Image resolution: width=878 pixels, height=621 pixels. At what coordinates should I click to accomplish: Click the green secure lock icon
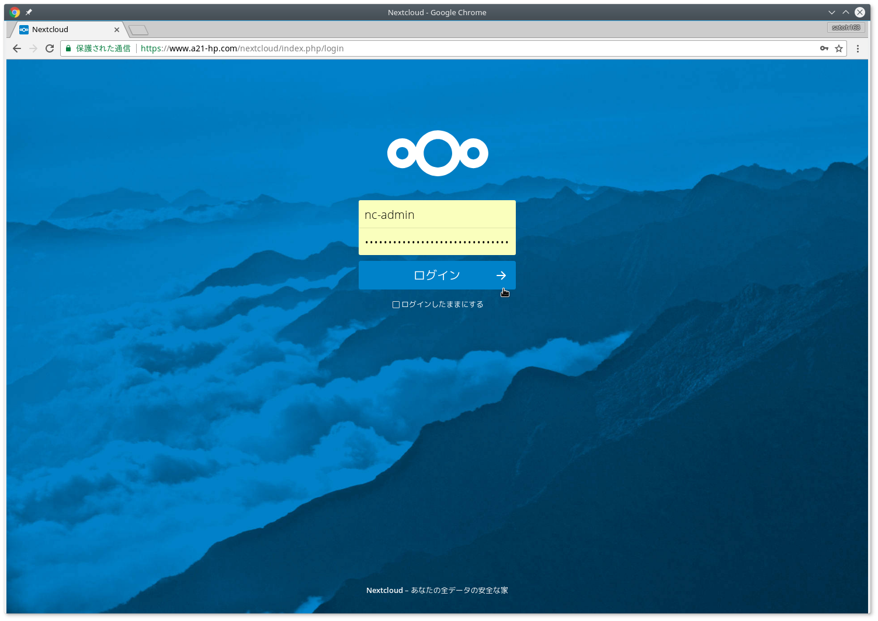[68, 48]
